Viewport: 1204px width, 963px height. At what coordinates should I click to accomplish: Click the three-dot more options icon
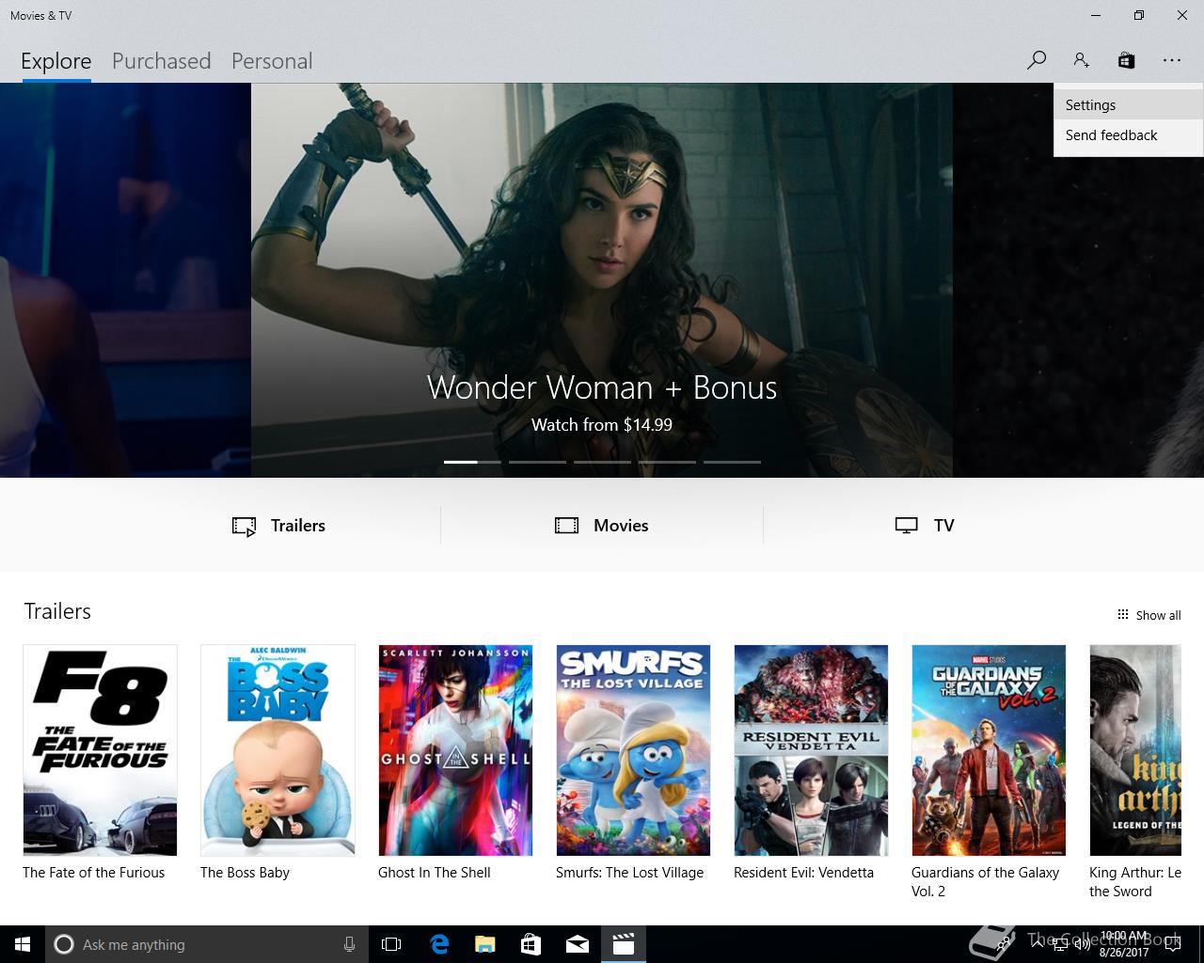(x=1171, y=60)
